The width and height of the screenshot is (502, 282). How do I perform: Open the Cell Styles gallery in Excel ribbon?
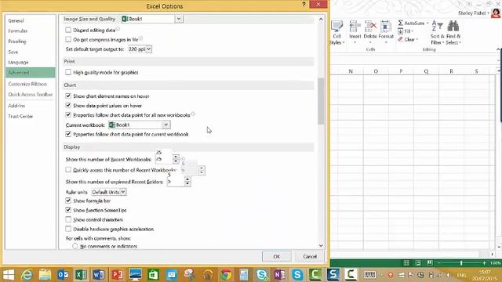(336, 33)
